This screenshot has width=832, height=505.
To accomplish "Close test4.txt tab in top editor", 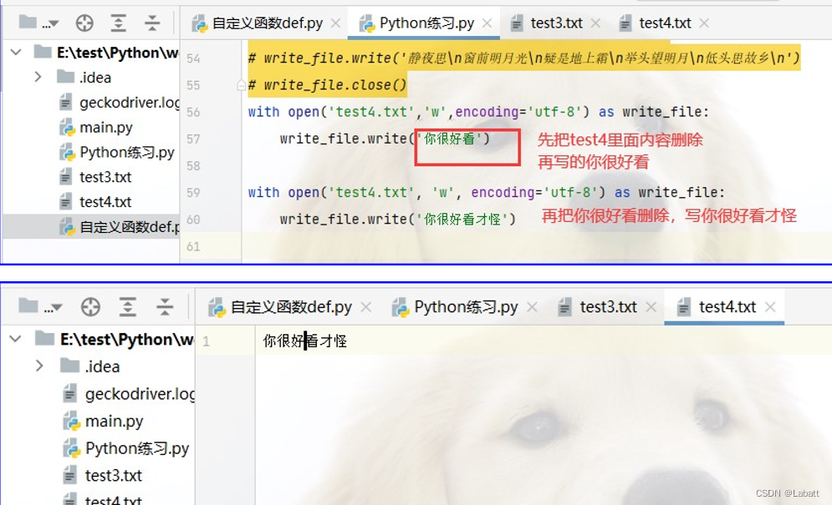I will pyautogui.click(x=704, y=23).
